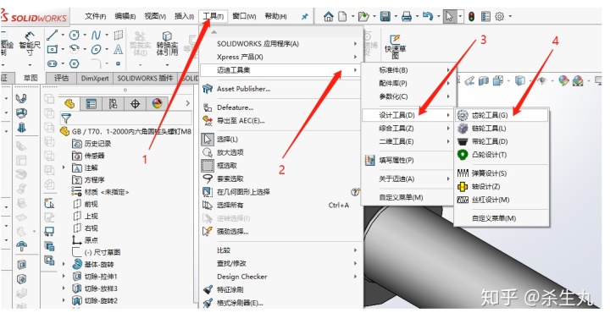This screenshot has height=324, width=610.
Task: Select 弹簧设计(S) spring design
Action: click(502, 173)
